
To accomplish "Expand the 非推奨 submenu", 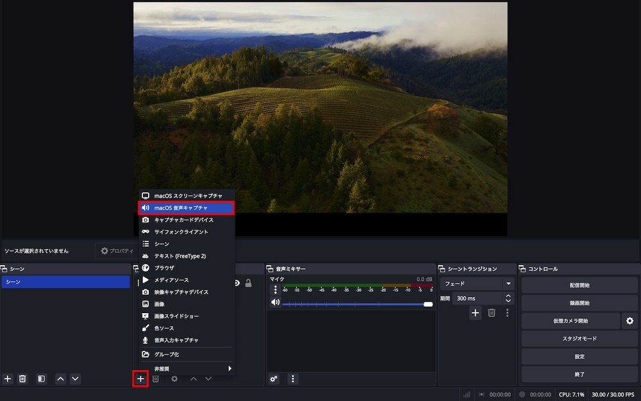I will coord(187,369).
